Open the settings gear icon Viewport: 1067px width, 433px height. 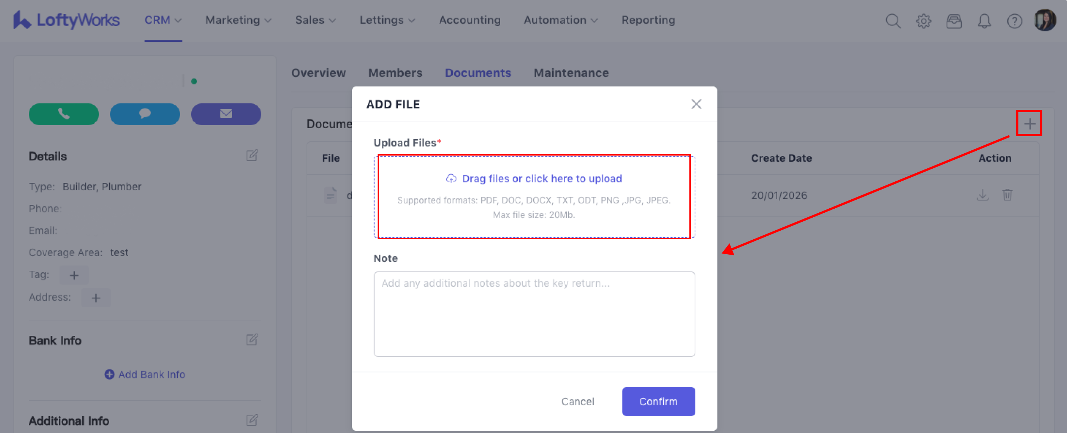[923, 21]
